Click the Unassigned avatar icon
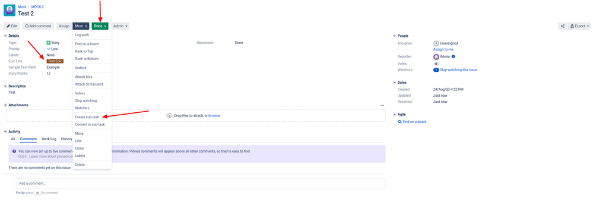The width and height of the screenshot is (593, 218). point(436,43)
